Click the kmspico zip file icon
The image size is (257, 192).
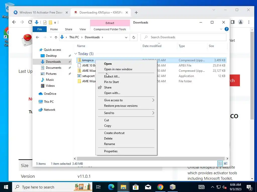(x=79, y=60)
